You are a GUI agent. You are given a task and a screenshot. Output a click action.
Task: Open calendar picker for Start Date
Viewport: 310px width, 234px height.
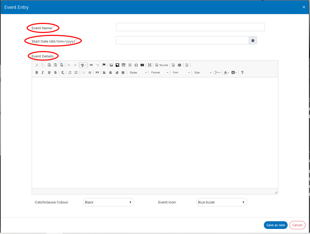(x=253, y=40)
